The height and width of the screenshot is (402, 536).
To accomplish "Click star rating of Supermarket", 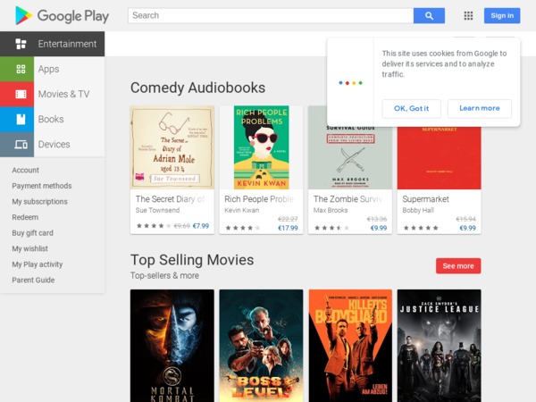I will pos(421,228).
